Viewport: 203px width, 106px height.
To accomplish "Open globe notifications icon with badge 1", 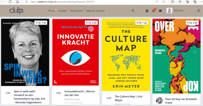I will point(154,10).
